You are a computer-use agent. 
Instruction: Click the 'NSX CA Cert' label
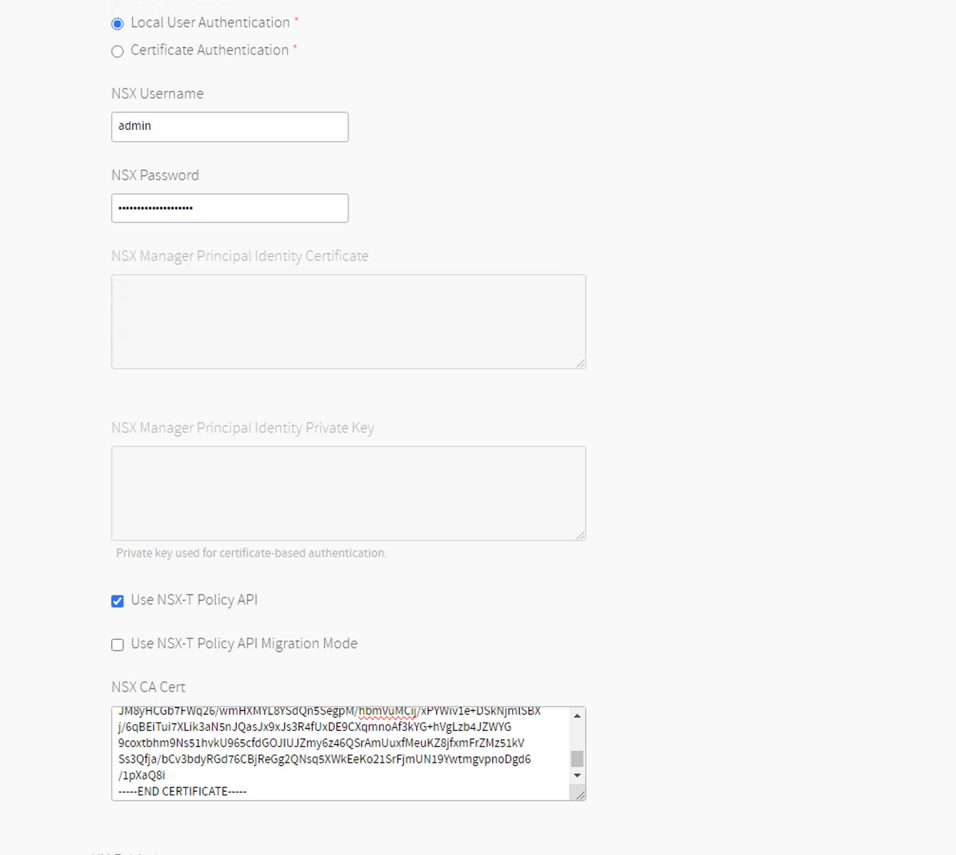[x=148, y=687]
